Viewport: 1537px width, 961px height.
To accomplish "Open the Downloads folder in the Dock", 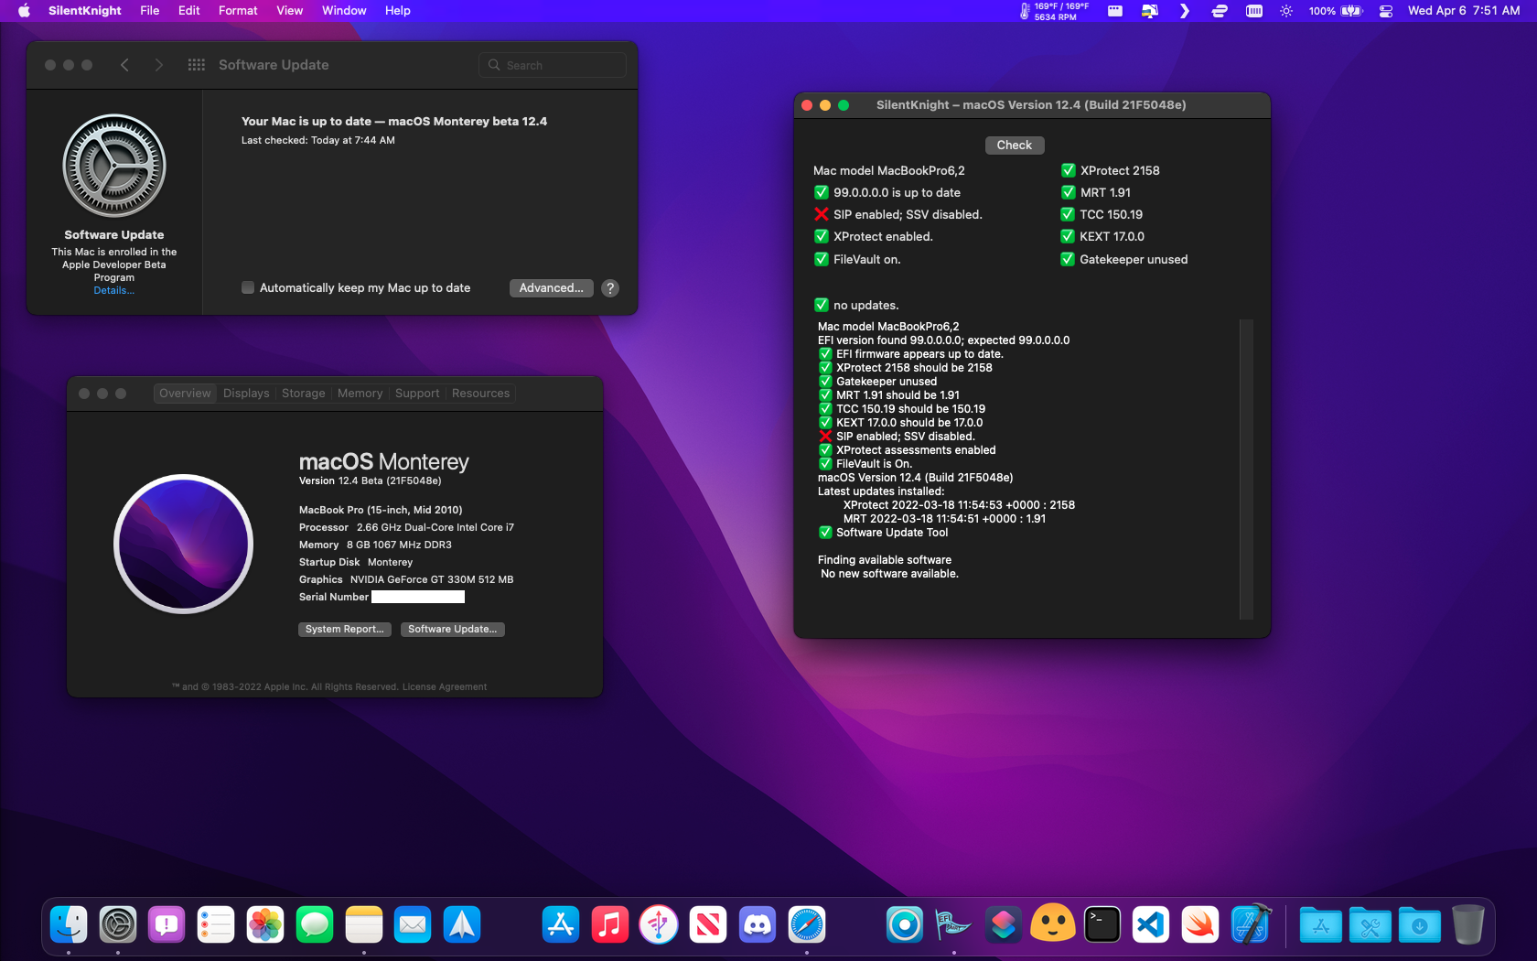I will pyautogui.click(x=1420, y=924).
